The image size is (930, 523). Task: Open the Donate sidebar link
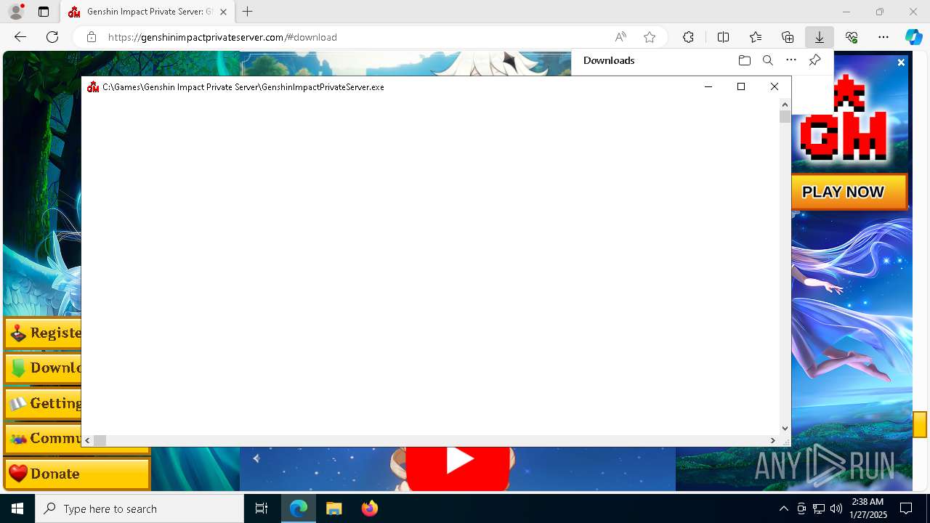point(77,474)
